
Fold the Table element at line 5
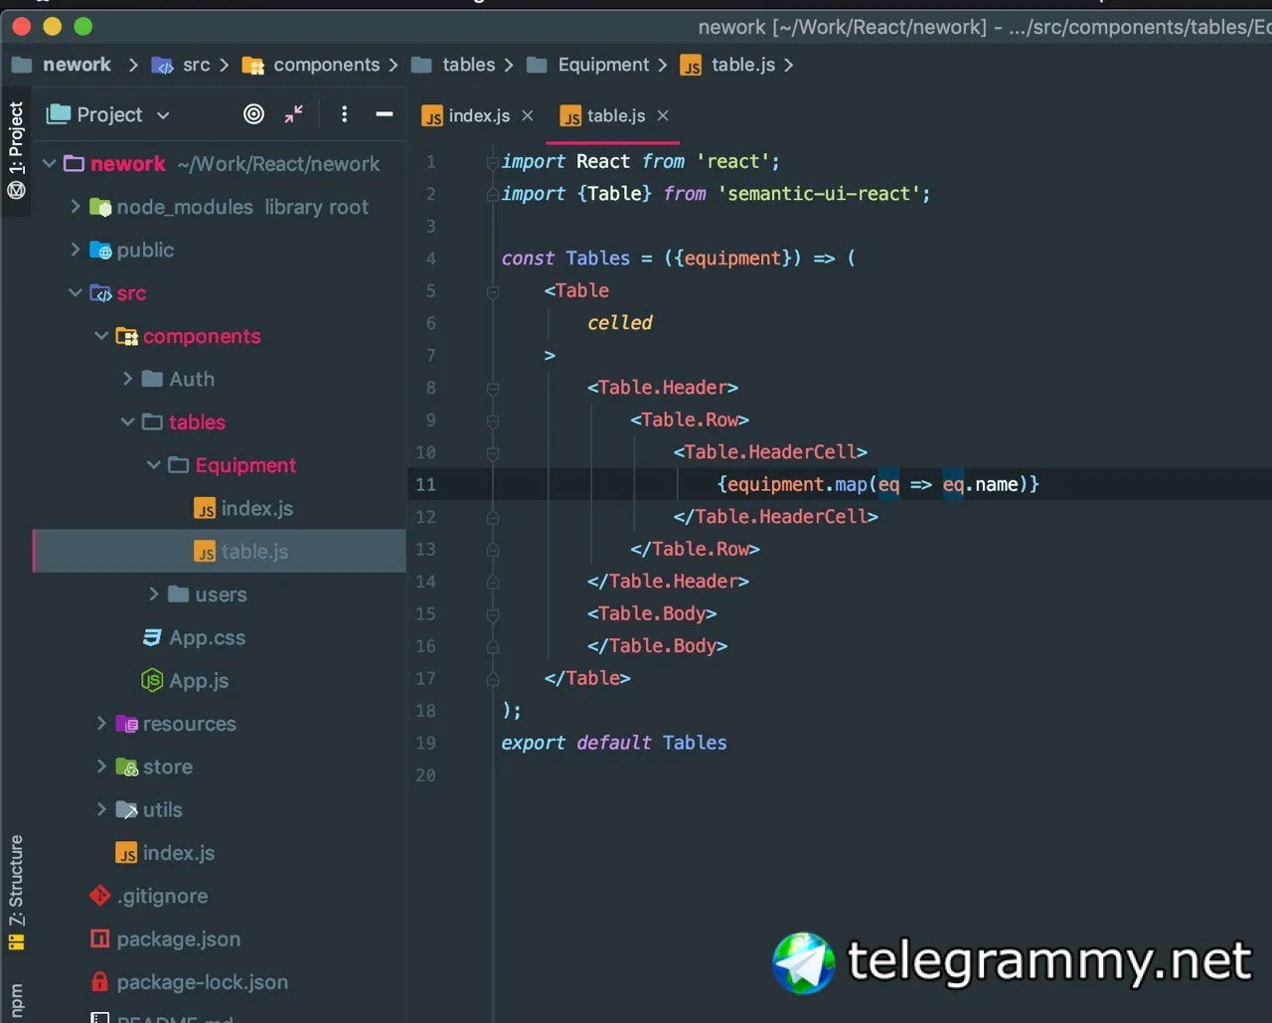point(492,291)
